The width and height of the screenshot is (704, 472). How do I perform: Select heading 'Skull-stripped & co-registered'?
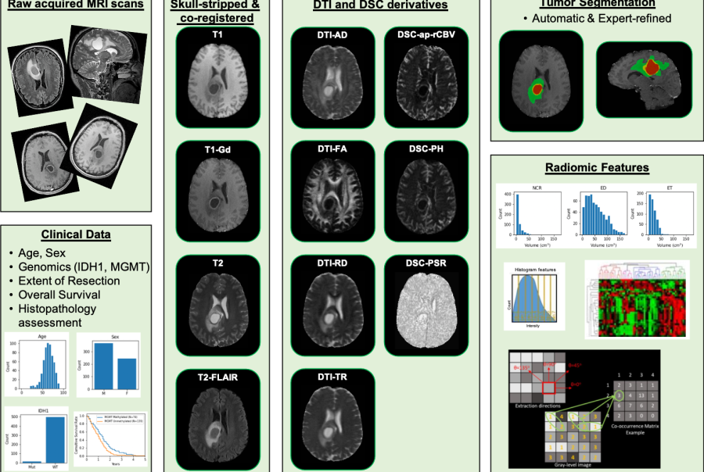point(217,11)
